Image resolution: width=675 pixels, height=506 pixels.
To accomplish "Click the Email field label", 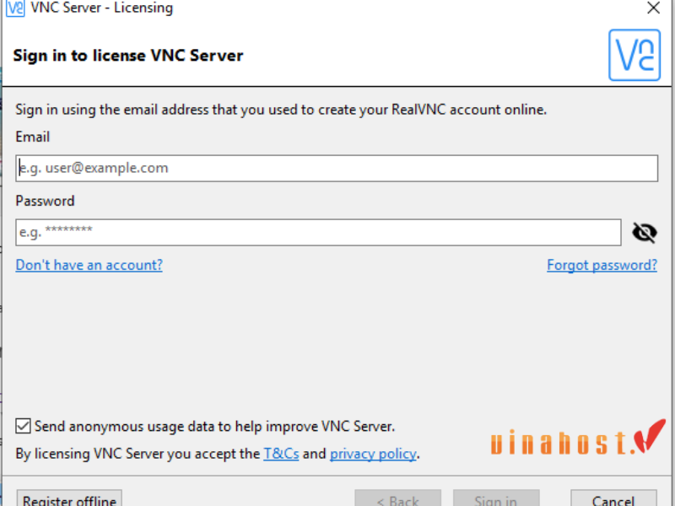I will [33, 137].
